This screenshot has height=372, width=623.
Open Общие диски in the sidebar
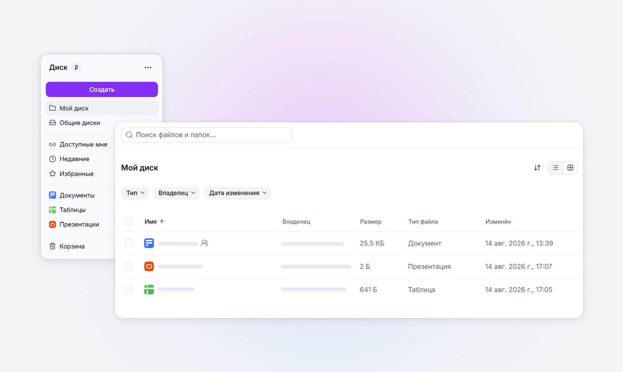pyautogui.click(x=79, y=123)
